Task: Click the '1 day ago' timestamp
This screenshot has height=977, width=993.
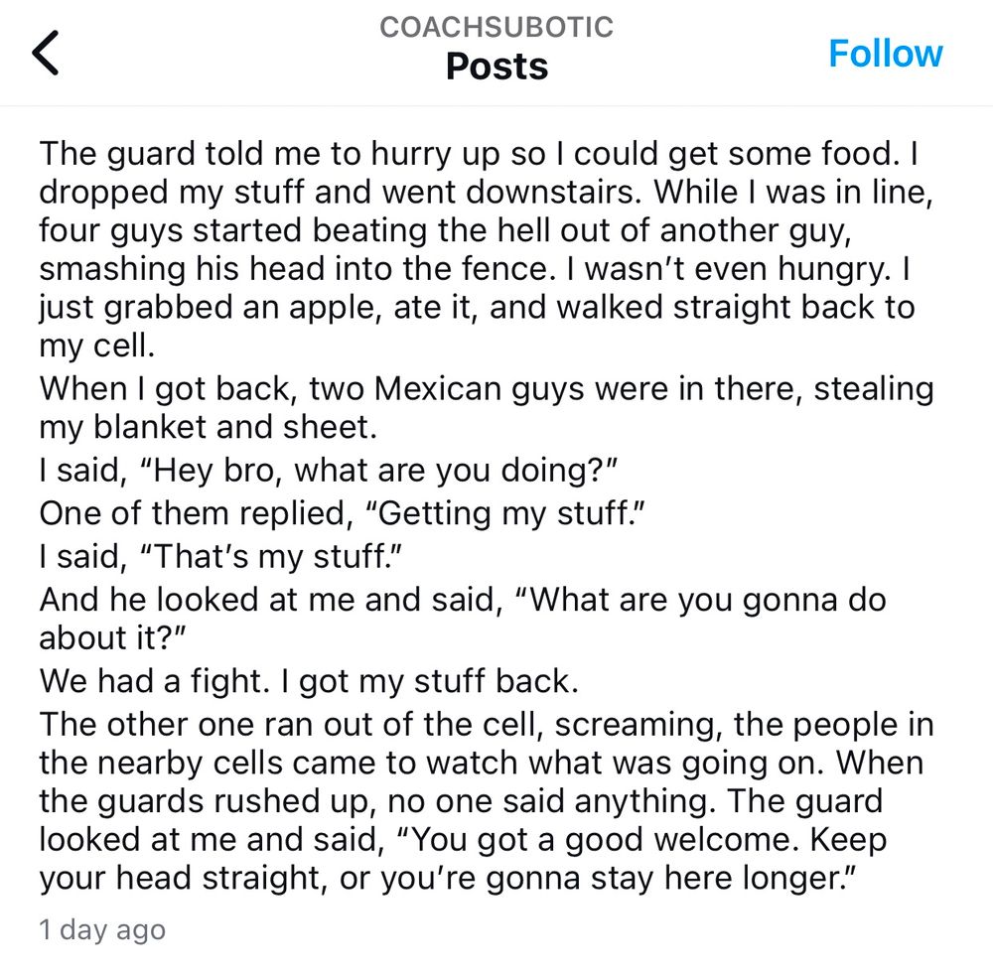Action: tap(102, 929)
